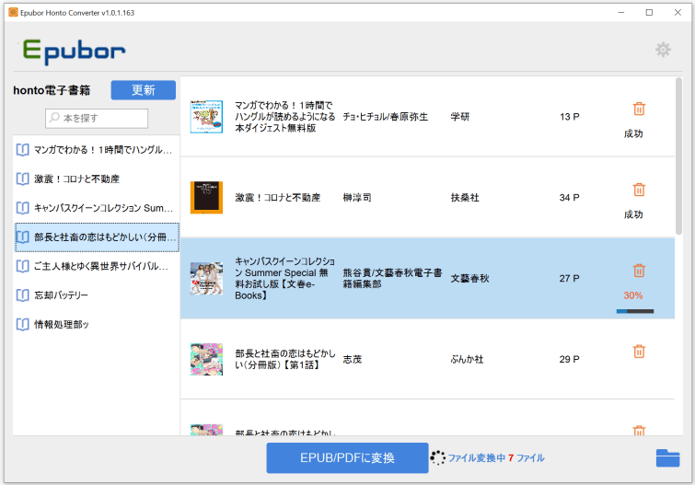
Task: Click the spinning conversion progress icon
Action: point(438,458)
